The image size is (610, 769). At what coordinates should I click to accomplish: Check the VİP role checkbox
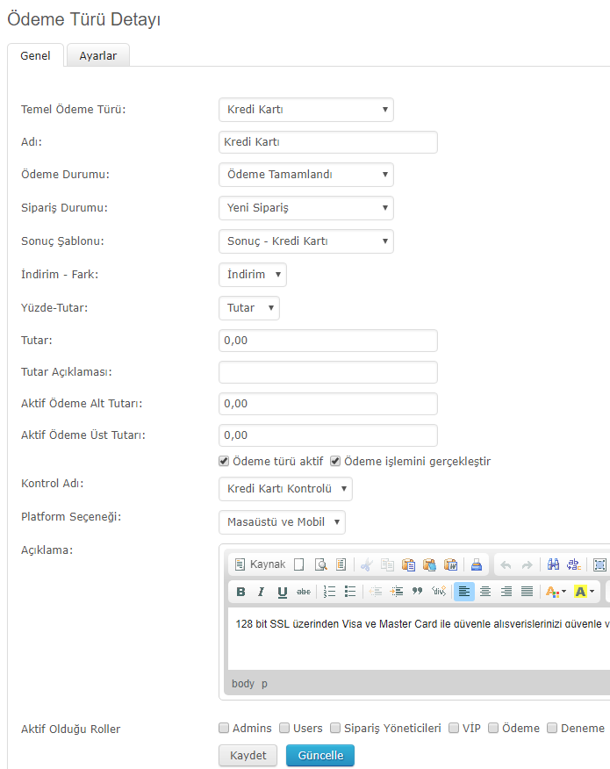pyautogui.click(x=454, y=728)
